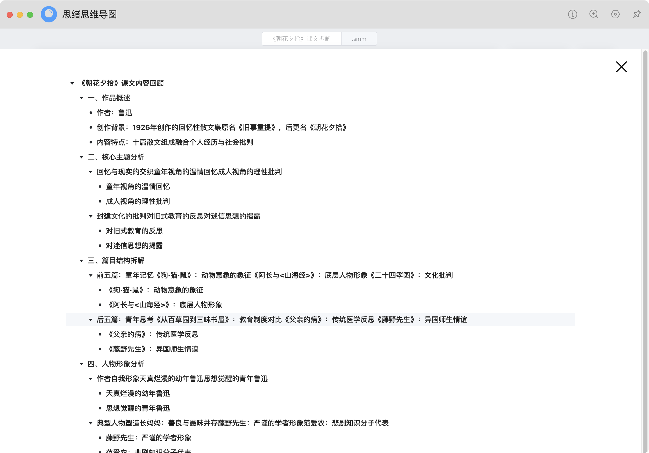Collapse the 作者自我形象 node

90,379
